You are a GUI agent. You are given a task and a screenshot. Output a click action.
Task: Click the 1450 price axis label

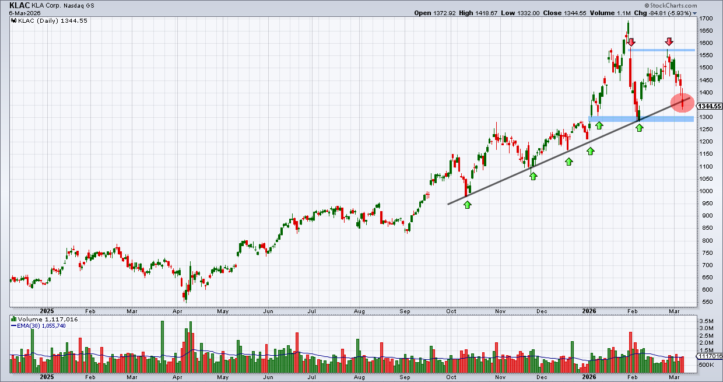pyautogui.click(x=706, y=80)
